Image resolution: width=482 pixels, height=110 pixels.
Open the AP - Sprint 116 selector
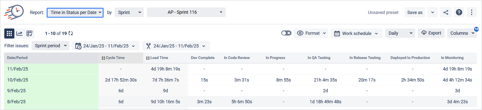[186, 12]
